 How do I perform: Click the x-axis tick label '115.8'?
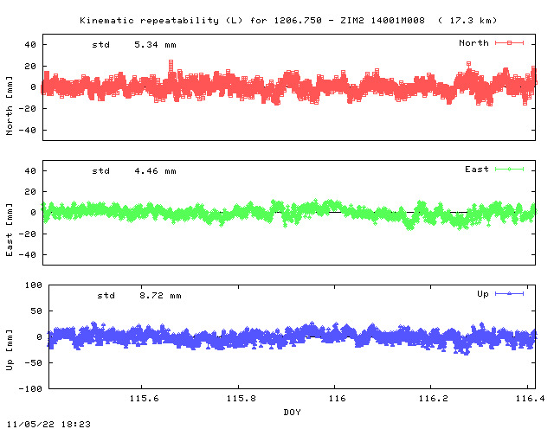241,398
